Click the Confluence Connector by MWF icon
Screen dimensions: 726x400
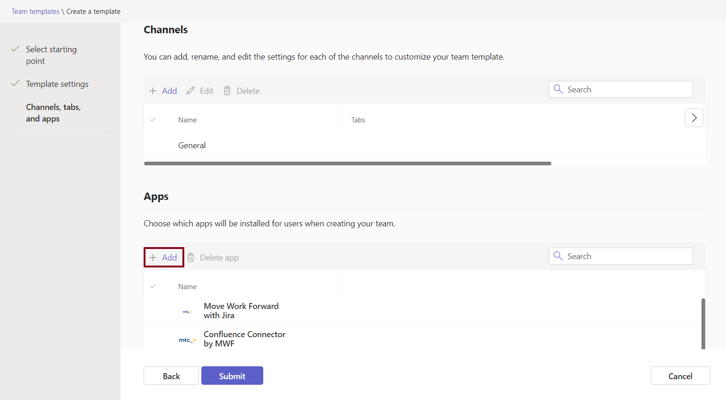click(x=187, y=340)
